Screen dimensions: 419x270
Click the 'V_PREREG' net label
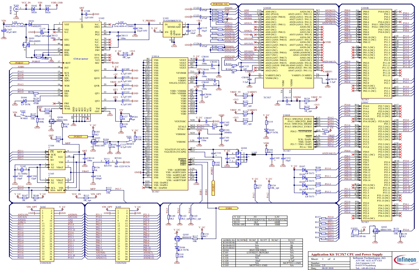click(148, 21)
